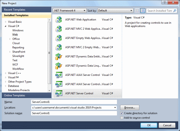The width and height of the screenshot is (180, 131).
Task: Click the ASP.NET MVC 2 Web Application icon
Action: coord(59,29)
